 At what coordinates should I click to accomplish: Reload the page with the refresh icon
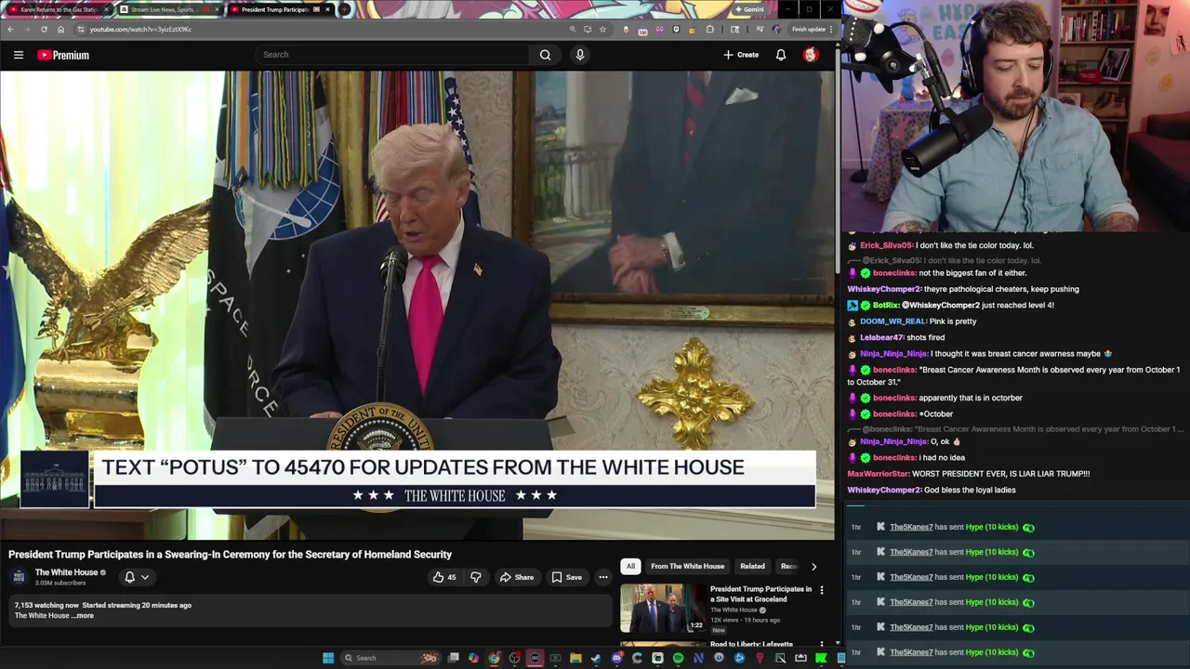tap(44, 29)
